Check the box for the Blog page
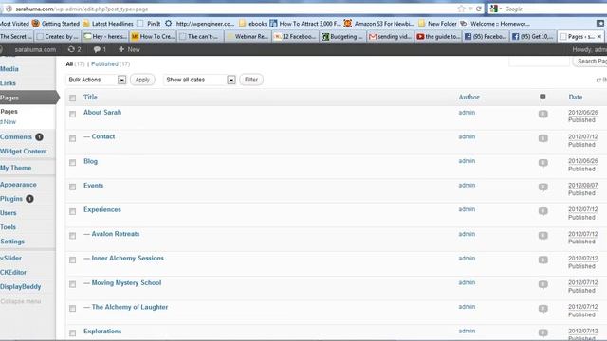This screenshot has width=607, height=341. click(x=72, y=163)
